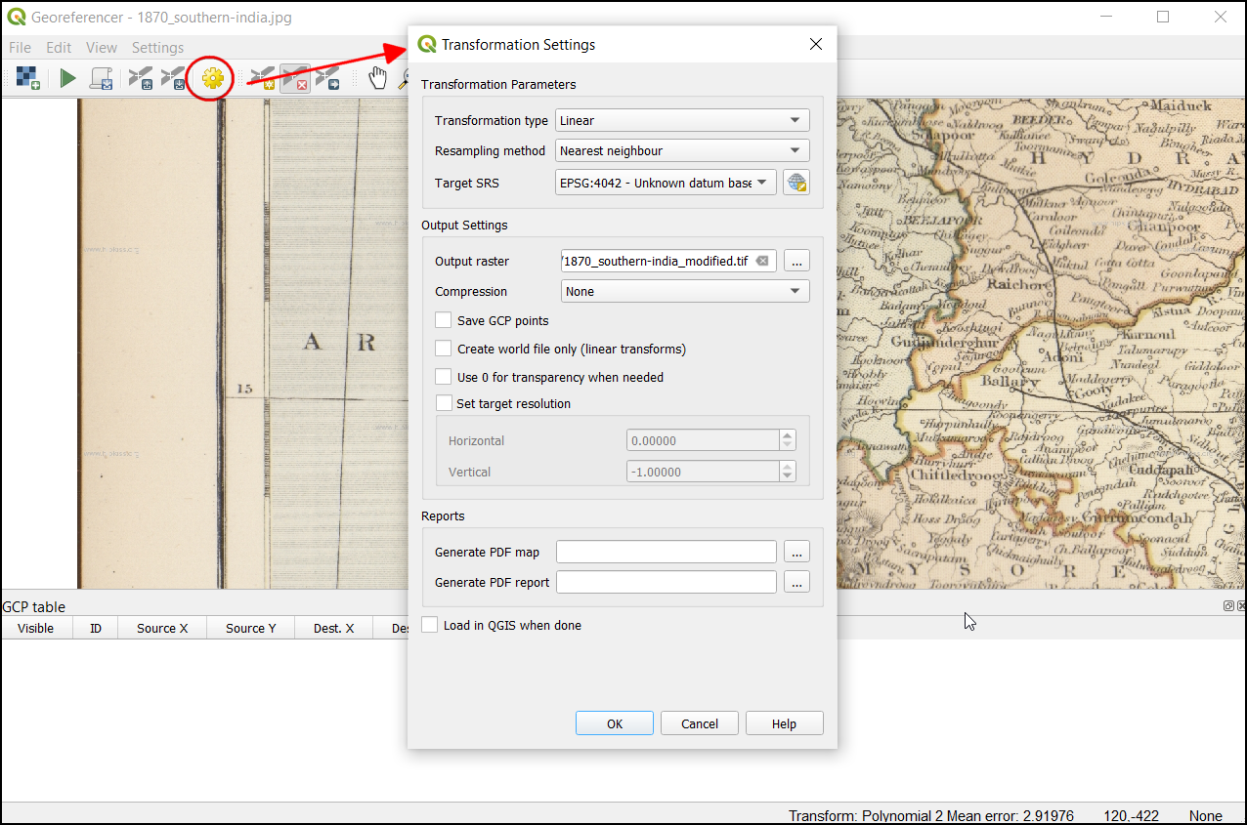Click the Save GCP Points As icon

coord(173,78)
